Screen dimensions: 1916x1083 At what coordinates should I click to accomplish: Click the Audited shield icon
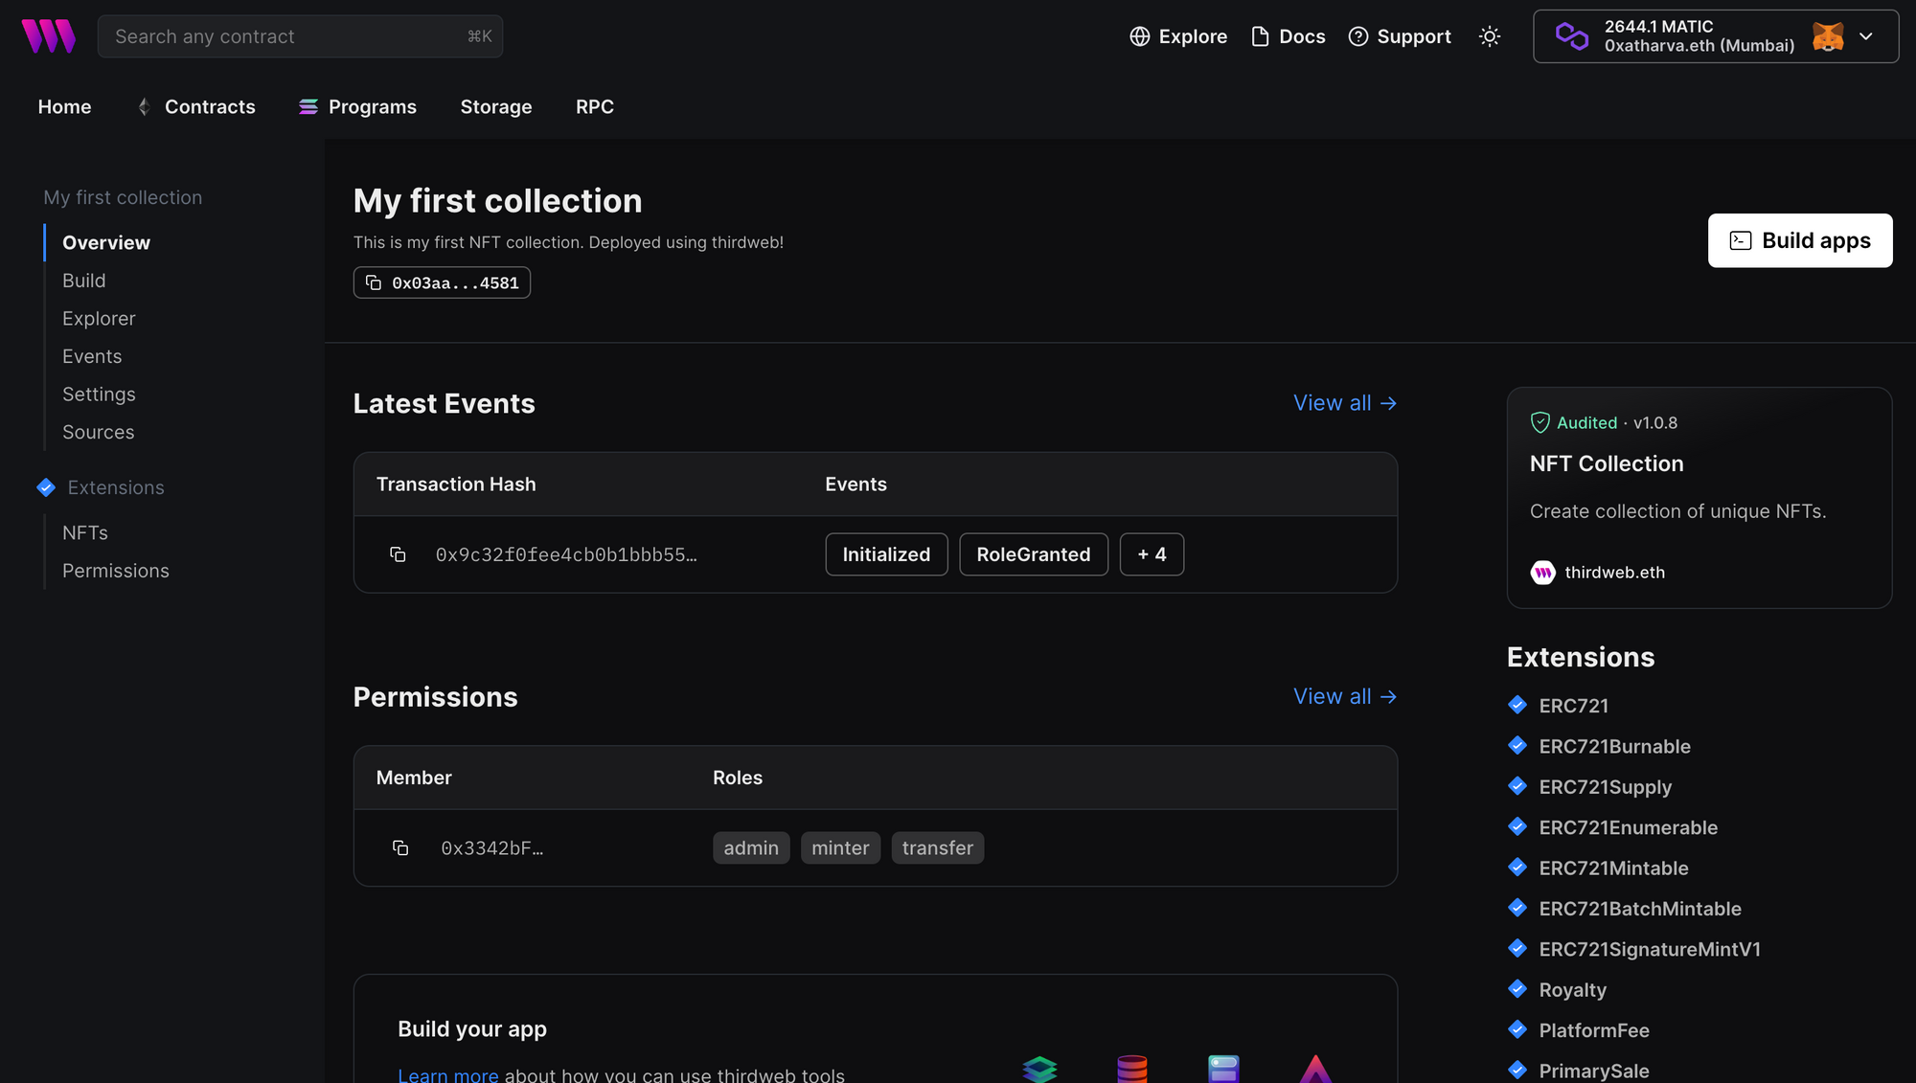(x=1540, y=421)
